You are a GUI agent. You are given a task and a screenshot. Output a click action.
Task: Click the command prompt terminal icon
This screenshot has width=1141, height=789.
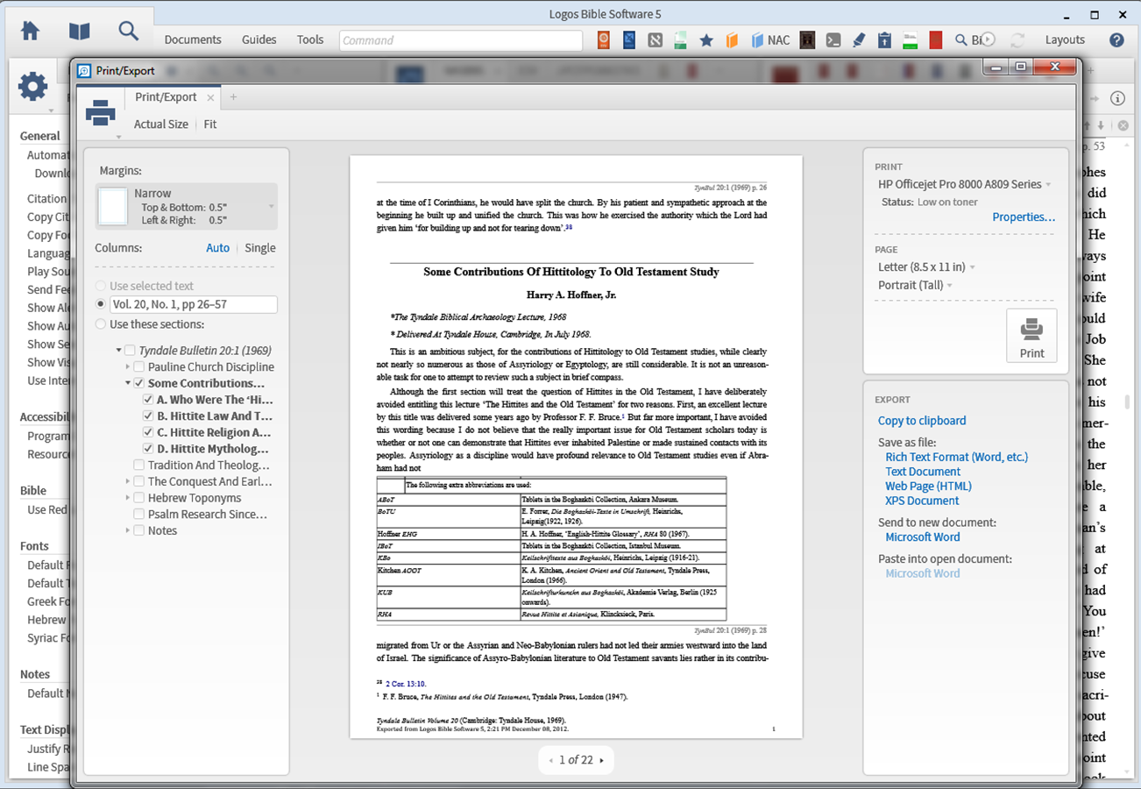coord(834,39)
